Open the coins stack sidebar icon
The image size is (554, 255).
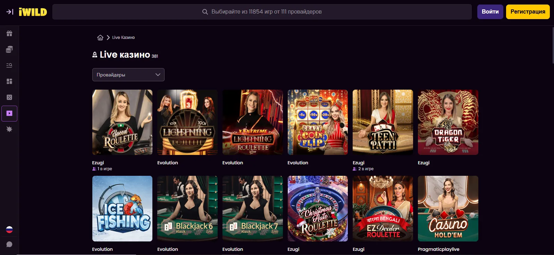tap(9, 49)
